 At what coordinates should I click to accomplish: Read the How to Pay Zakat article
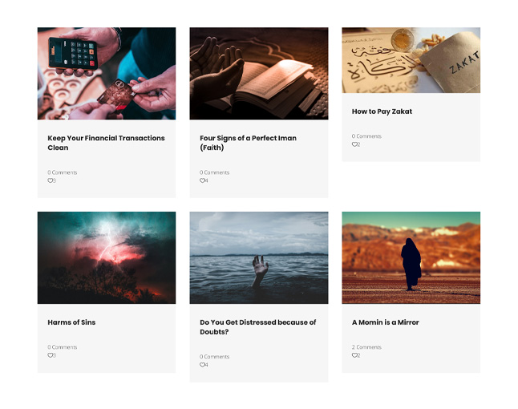pyautogui.click(x=382, y=111)
